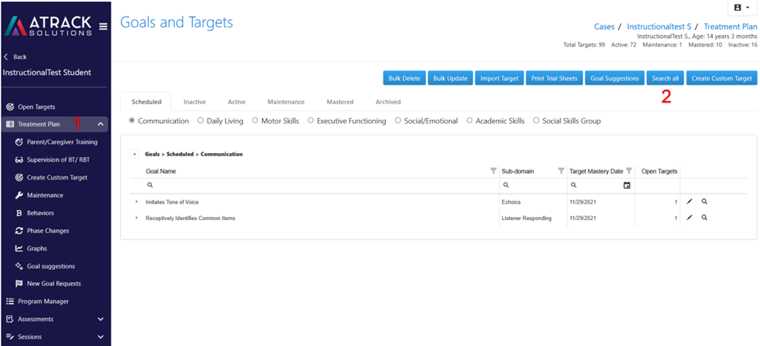Screen dimensions: 760x346
Task: Select the Executive Functioning radio button
Action: (x=311, y=121)
